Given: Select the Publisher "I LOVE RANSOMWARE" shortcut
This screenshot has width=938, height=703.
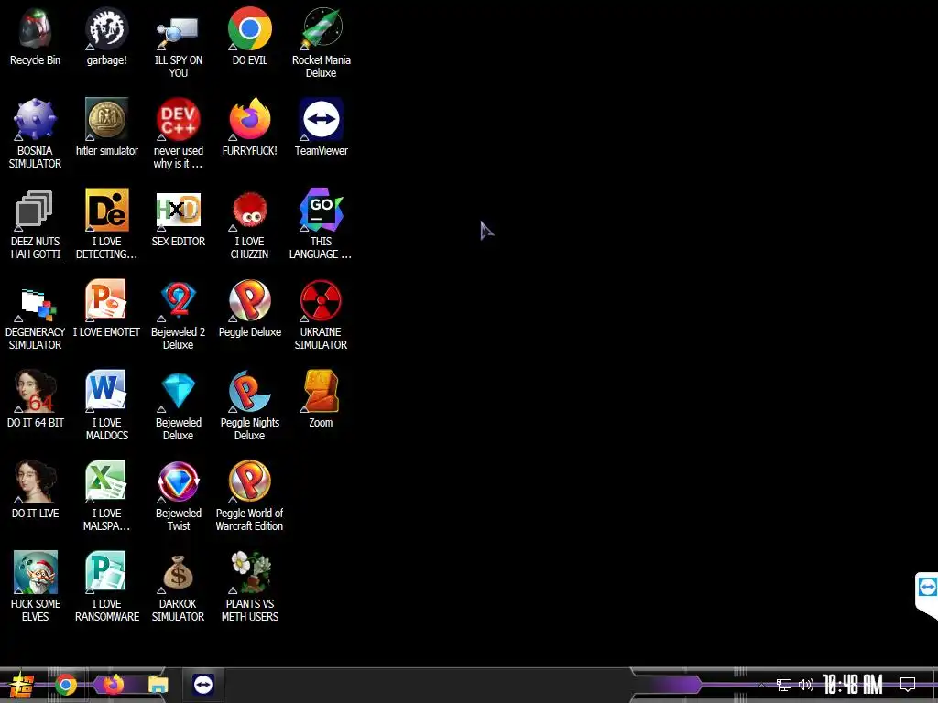Looking at the screenshot, I should coord(106,573).
